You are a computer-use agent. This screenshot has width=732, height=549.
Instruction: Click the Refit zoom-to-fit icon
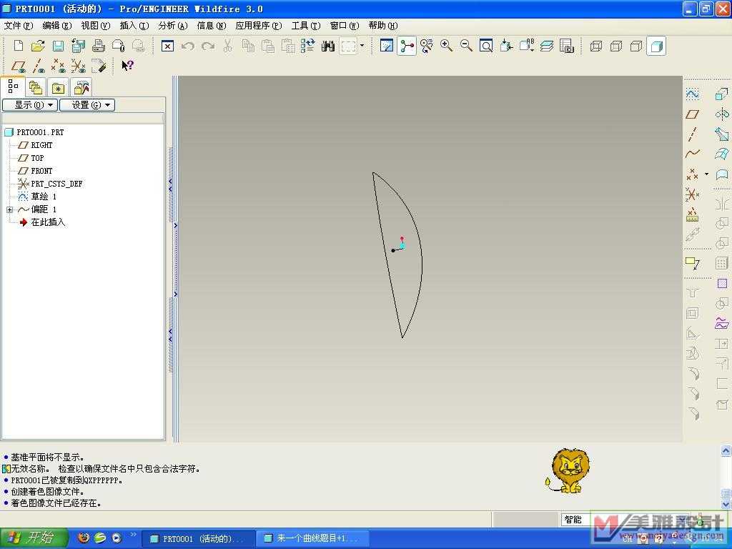486,46
